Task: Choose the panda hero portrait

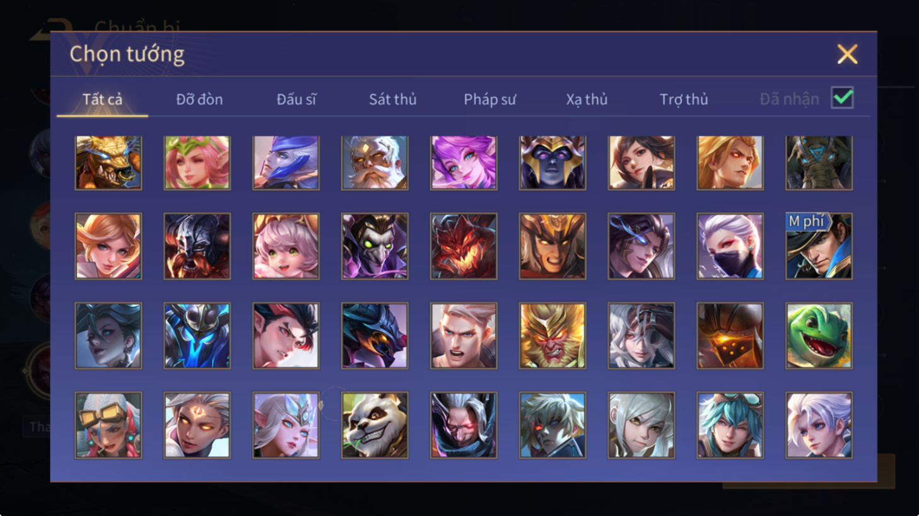Action: tap(375, 425)
